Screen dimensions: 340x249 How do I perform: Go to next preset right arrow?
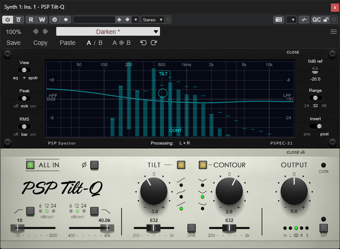pyautogui.click(x=45, y=32)
